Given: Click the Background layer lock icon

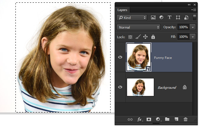Looking at the screenshot, I should pos(185,87).
